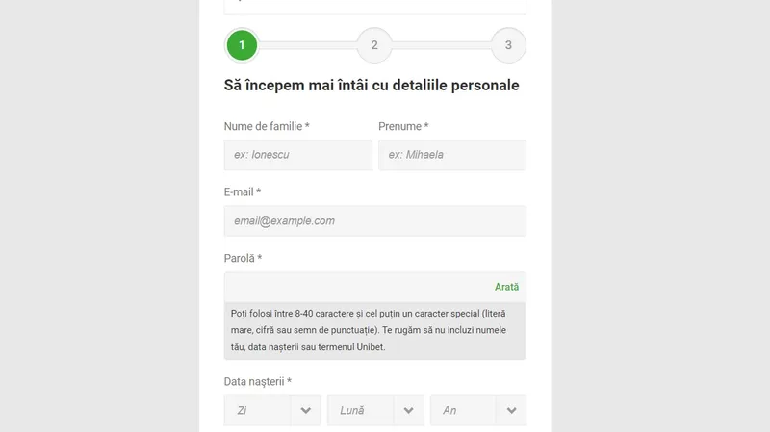Image resolution: width=770 pixels, height=432 pixels.
Task: Jump to step 2 in progress indicator
Action: pyautogui.click(x=374, y=45)
